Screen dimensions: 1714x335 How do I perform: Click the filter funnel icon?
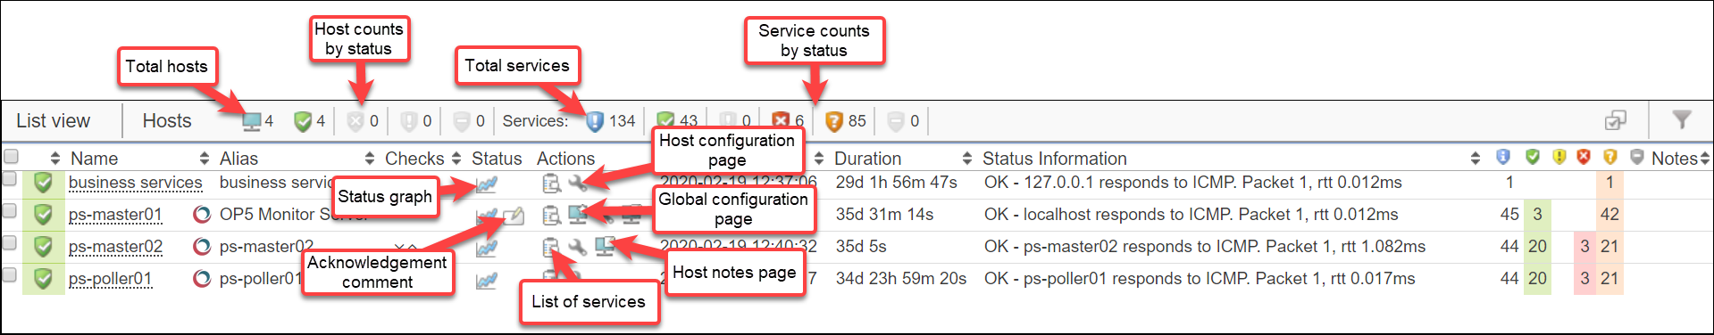(x=1682, y=119)
